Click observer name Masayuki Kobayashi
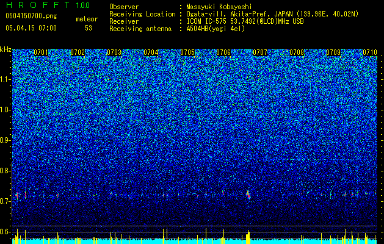 coord(219,7)
